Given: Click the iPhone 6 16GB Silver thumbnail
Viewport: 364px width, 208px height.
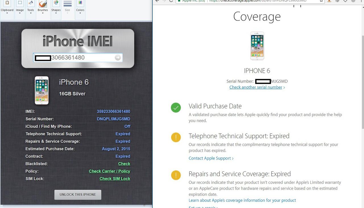Looking at the screenshot, I should pos(42,90).
